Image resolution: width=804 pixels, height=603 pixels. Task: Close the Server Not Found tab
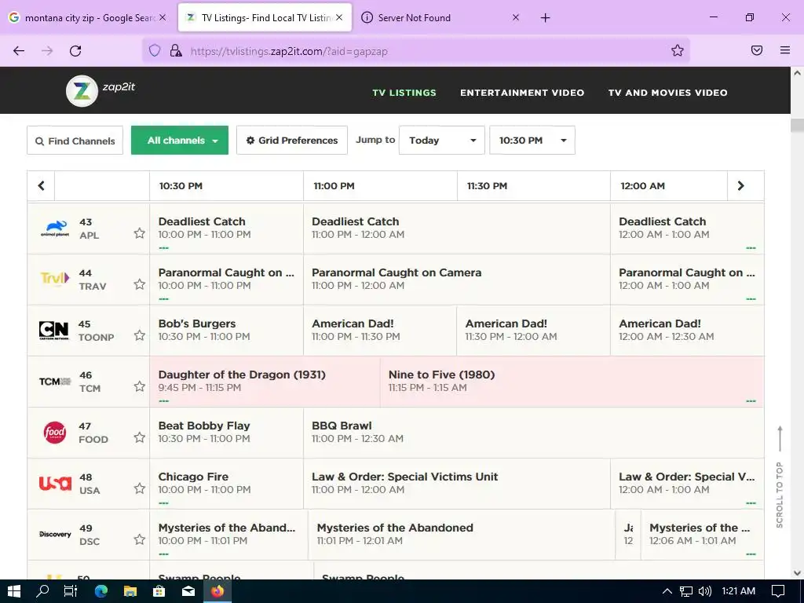(x=516, y=17)
